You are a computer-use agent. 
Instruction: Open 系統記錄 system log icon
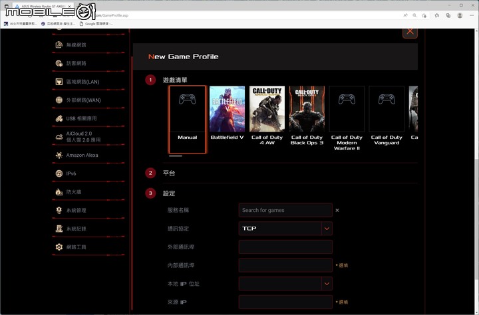point(59,229)
